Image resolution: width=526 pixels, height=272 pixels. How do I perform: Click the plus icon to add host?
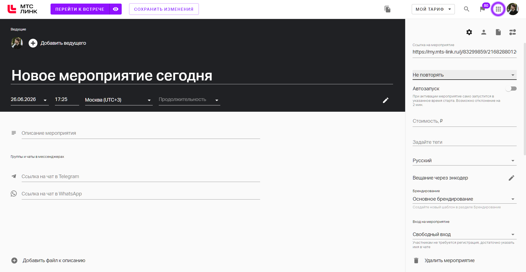[x=33, y=43]
